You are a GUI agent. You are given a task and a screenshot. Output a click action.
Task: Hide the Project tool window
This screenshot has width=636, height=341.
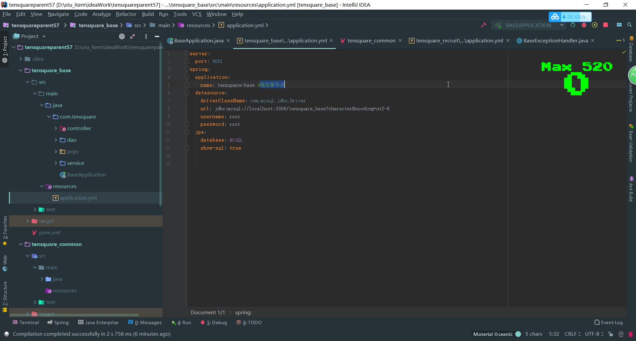[x=157, y=36]
